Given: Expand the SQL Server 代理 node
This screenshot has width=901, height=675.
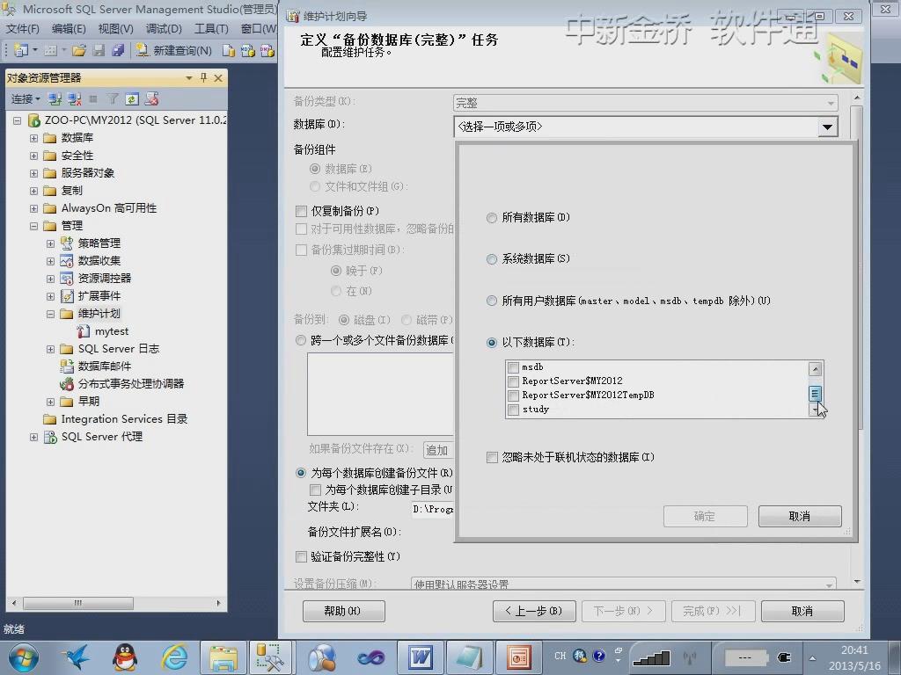Looking at the screenshot, I should (34, 437).
